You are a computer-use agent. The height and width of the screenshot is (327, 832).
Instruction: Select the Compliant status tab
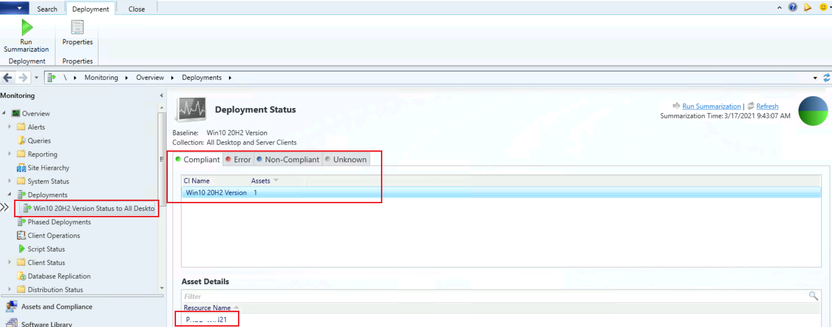198,159
